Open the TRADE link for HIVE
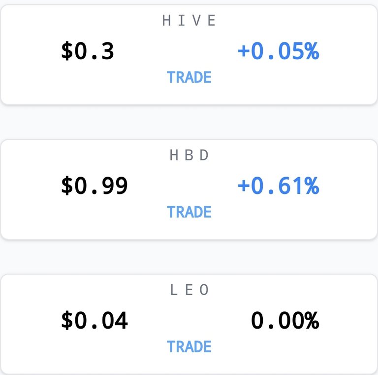The height and width of the screenshot is (375, 378). point(189,77)
